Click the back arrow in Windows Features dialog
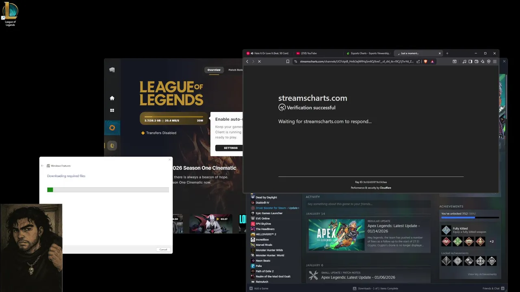 42,166
